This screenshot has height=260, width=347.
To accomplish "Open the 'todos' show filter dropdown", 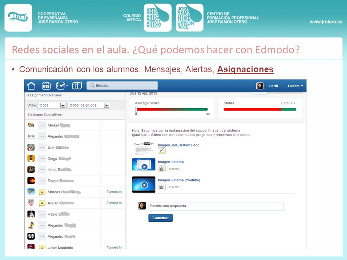I will pyautogui.click(x=52, y=105).
